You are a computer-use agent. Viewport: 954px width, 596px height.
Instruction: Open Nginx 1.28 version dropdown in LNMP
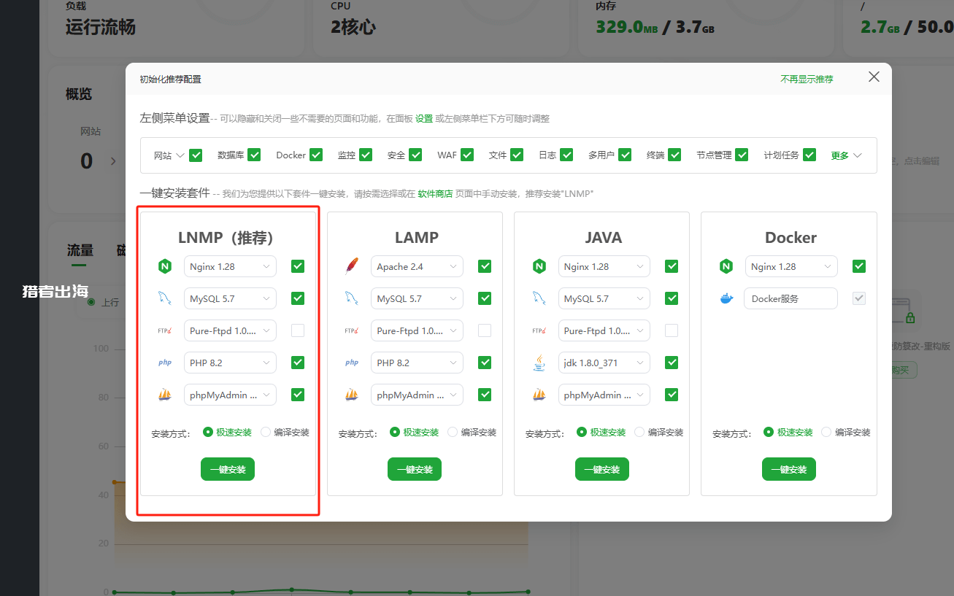tap(230, 266)
